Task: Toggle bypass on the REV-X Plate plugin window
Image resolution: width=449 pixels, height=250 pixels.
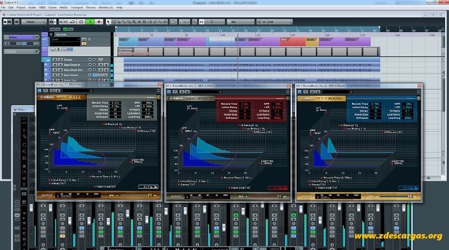Action: click(169, 92)
